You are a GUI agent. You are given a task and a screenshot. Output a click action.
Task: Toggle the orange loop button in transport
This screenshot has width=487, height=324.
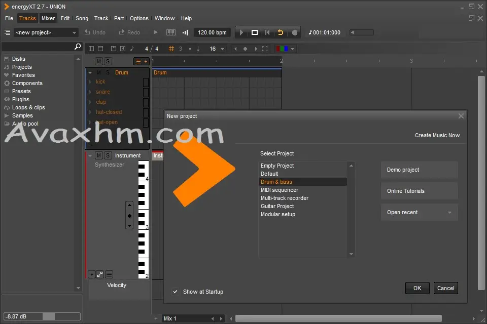click(x=280, y=32)
